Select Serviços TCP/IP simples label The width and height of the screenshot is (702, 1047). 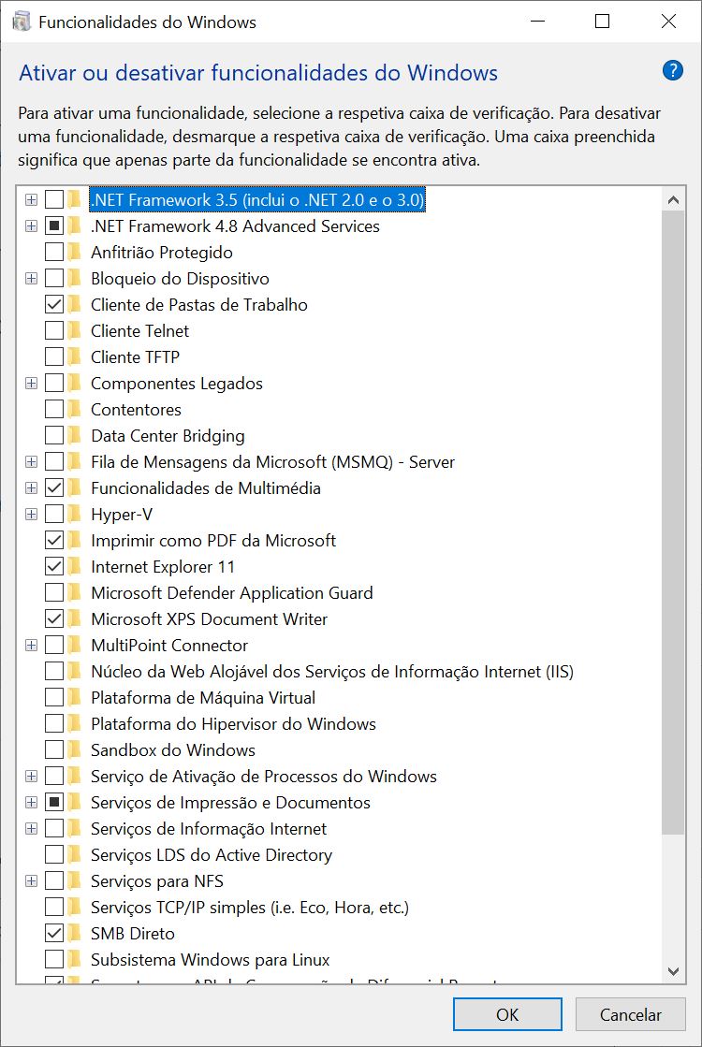click(250, 908)
